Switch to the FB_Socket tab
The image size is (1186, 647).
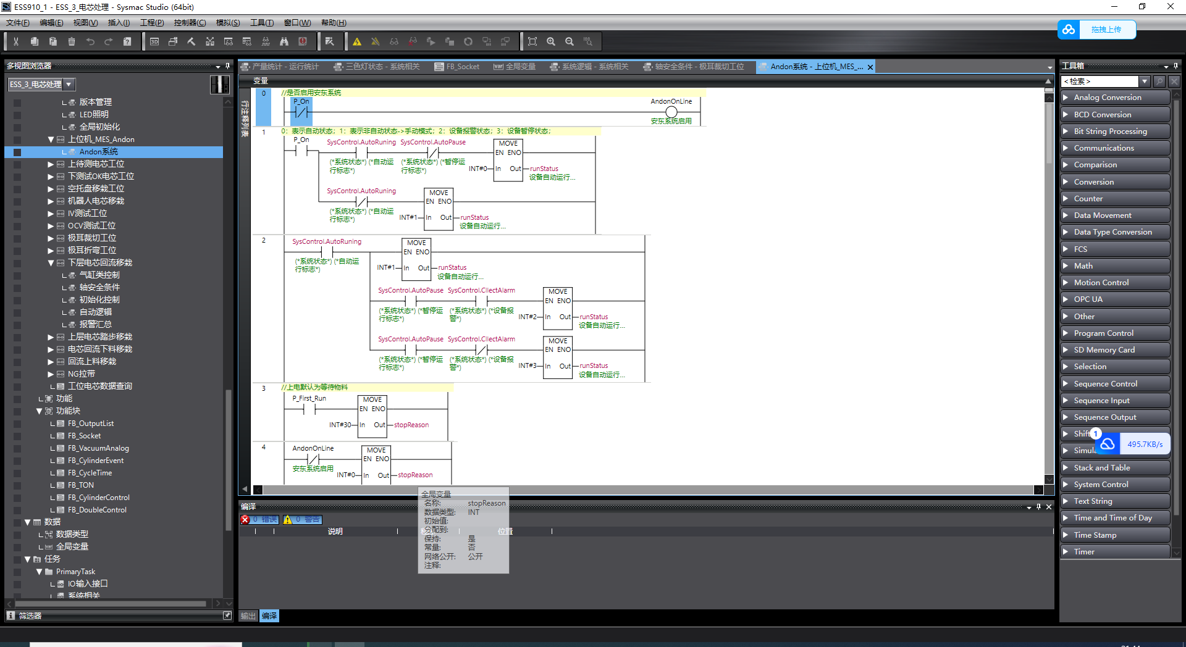pos(457,67)
